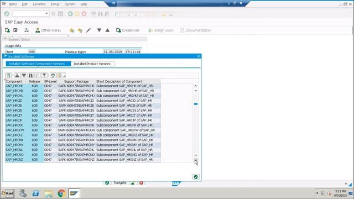Click the red Cancel icon beside Navigate
The height and width of the screenshot is (199, 354).
click(x=142, y=182)
